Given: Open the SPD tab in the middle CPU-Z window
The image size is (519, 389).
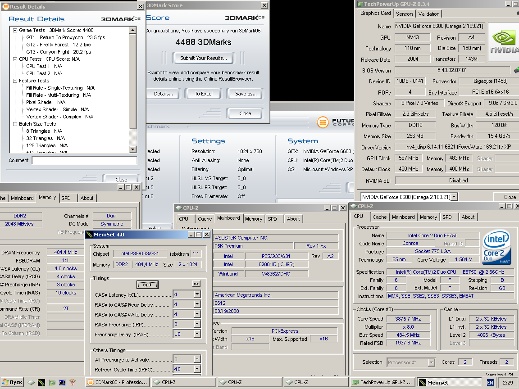Looking at the screenshot, I should point(272,219).
